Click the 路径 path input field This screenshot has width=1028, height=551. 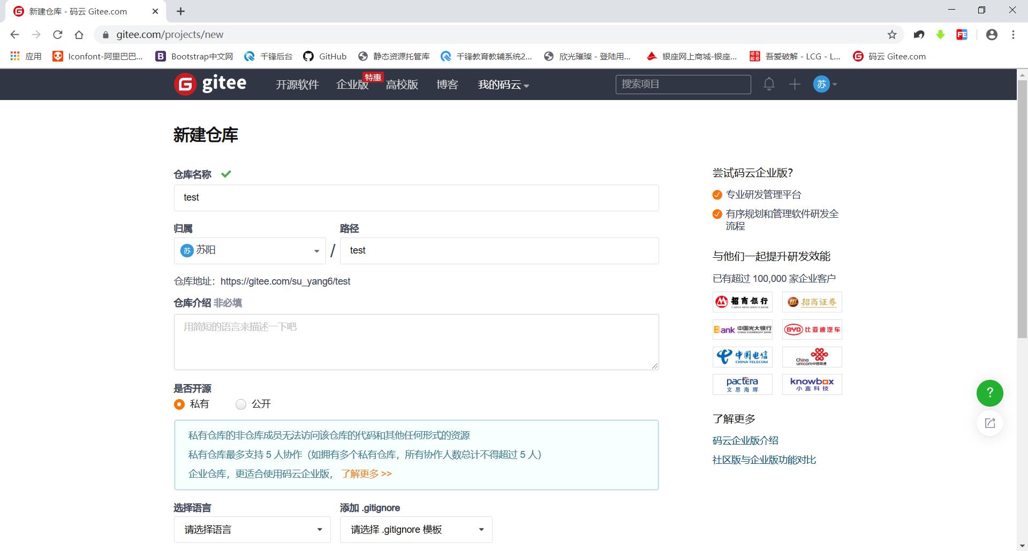[499, 251]
